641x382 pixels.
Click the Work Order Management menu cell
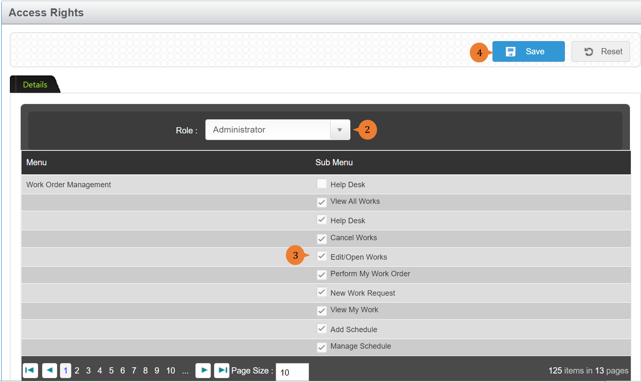pos(68,185)
